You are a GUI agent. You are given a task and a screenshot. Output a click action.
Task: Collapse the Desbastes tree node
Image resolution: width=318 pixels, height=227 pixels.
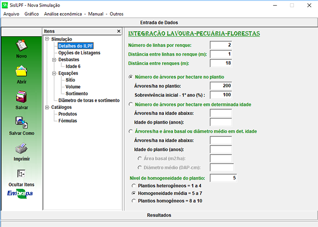54,59
